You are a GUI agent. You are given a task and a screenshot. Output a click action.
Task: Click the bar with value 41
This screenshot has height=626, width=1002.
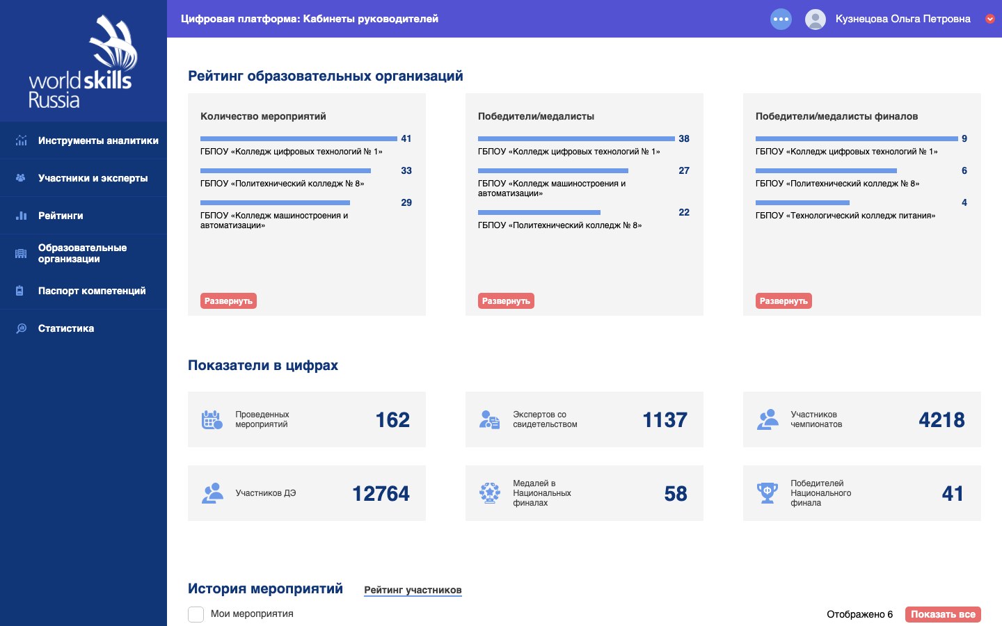[x=299, y=138]
